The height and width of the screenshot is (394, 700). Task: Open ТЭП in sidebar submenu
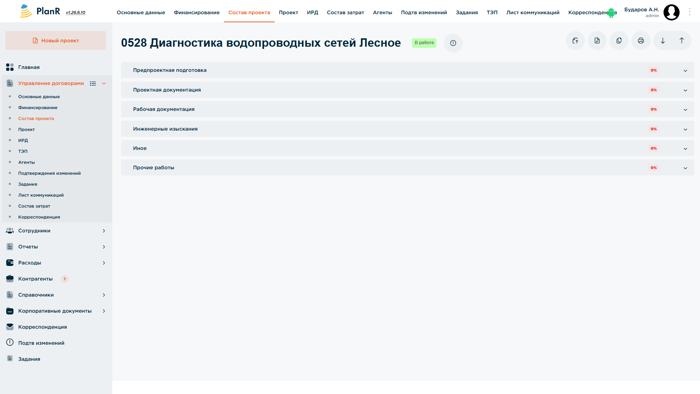(x=23, y=151)
